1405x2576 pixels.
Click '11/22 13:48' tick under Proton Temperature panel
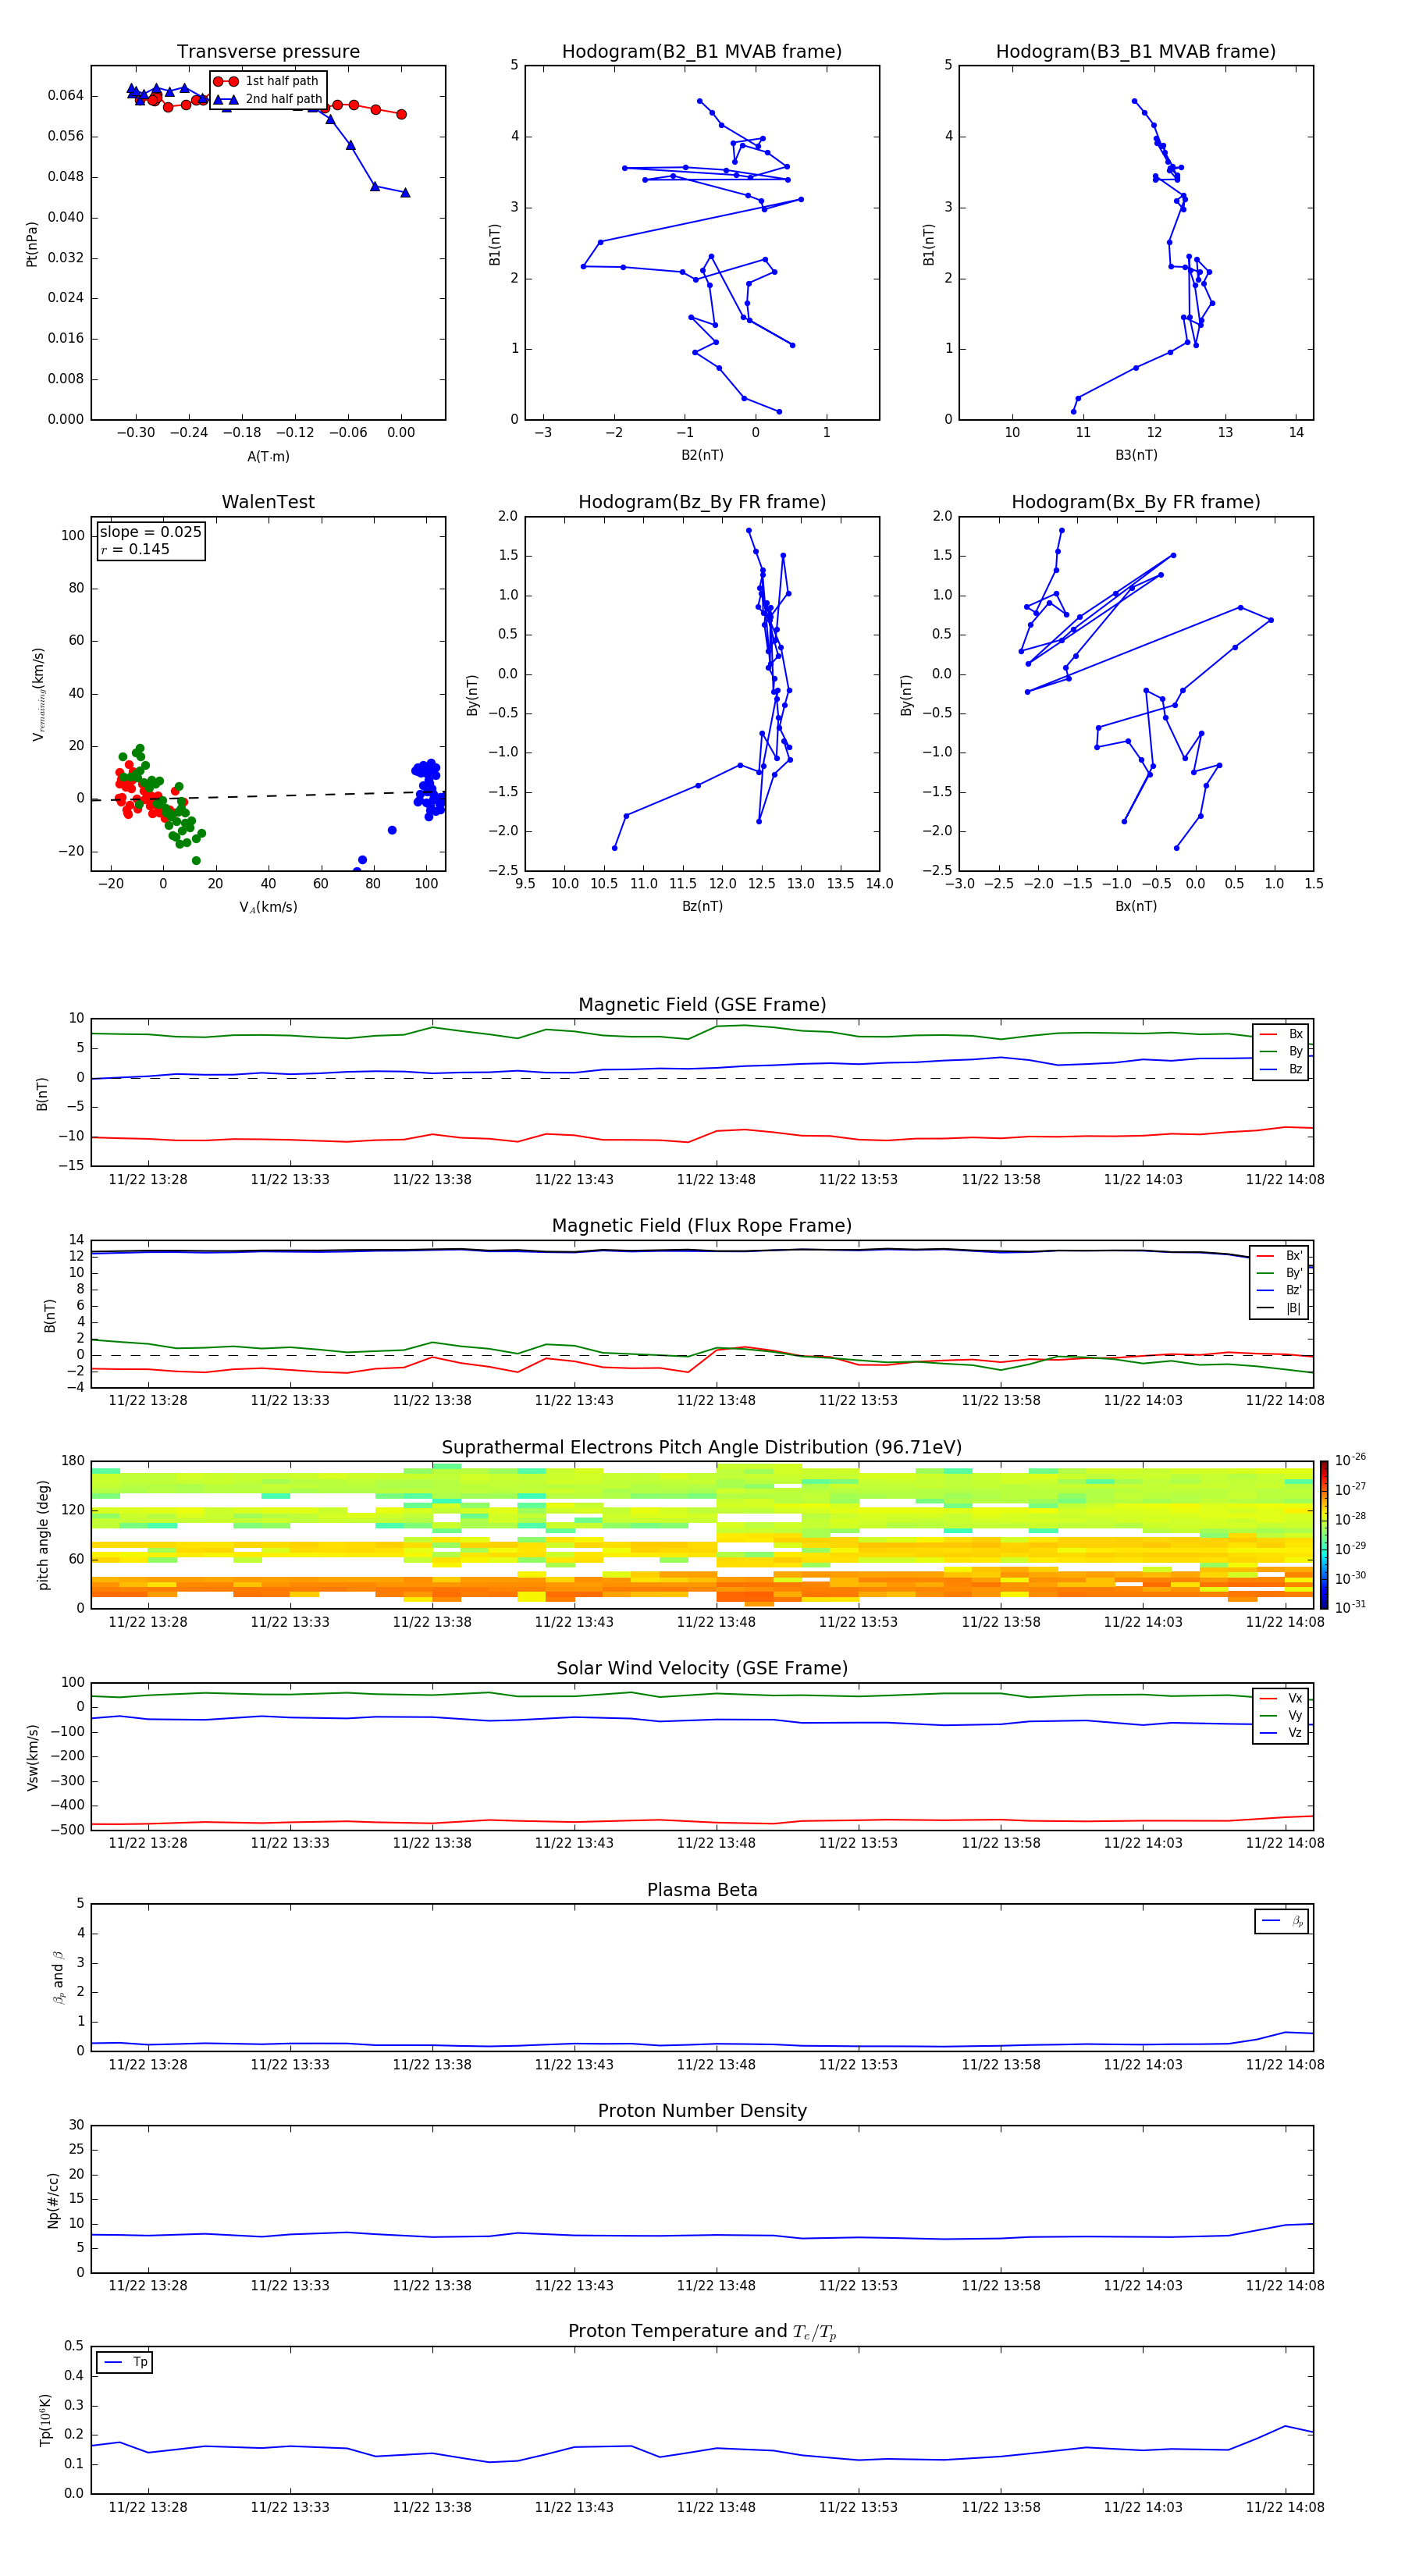[x=716, y=2507]
